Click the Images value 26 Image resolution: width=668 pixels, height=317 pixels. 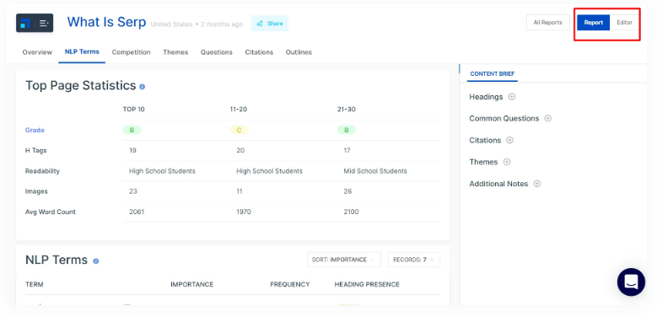point(347,191)
